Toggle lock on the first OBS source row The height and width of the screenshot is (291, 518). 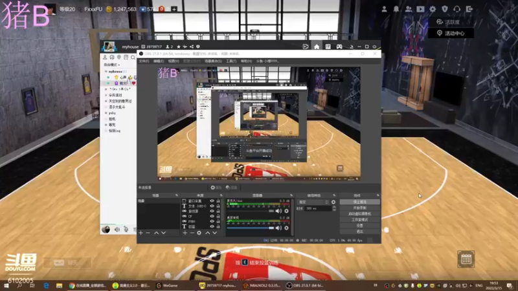point(218,201)
